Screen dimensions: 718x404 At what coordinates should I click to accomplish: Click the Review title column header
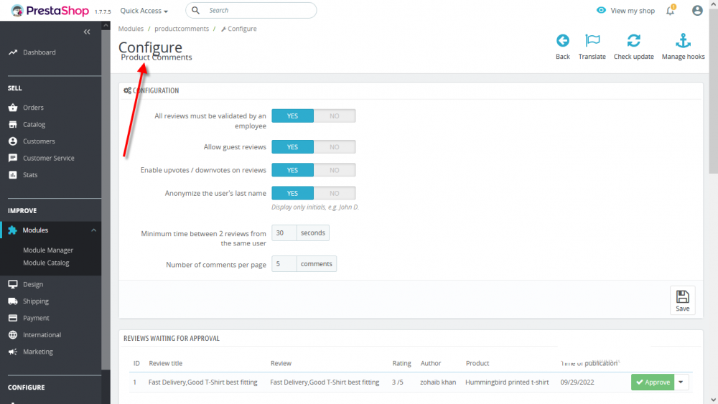tap(165, 363)
